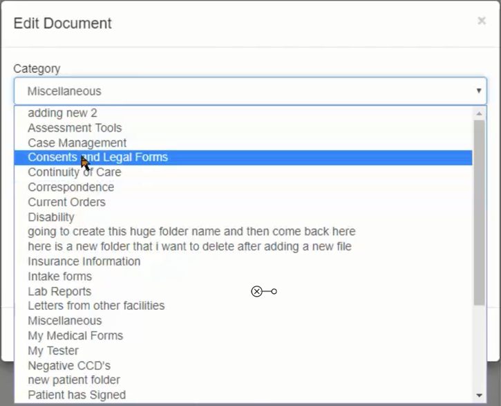
Task: Select Letters from other facilities
Action: click(96, 306)
